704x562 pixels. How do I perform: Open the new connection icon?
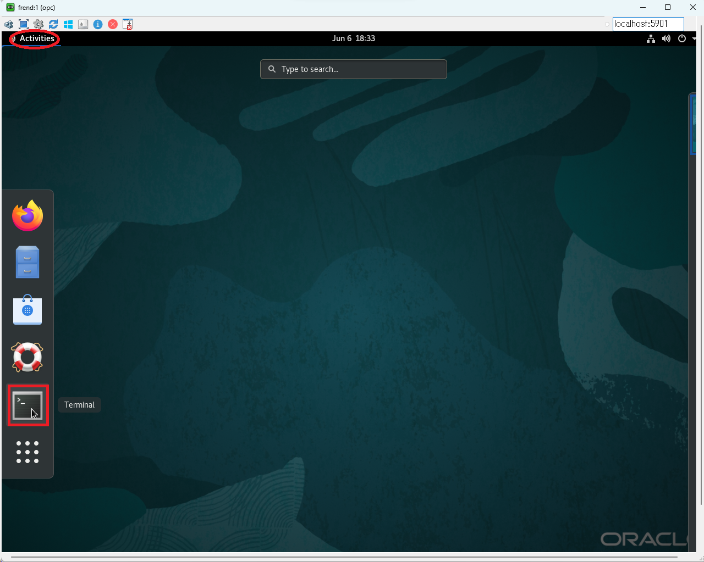(9, 24)
